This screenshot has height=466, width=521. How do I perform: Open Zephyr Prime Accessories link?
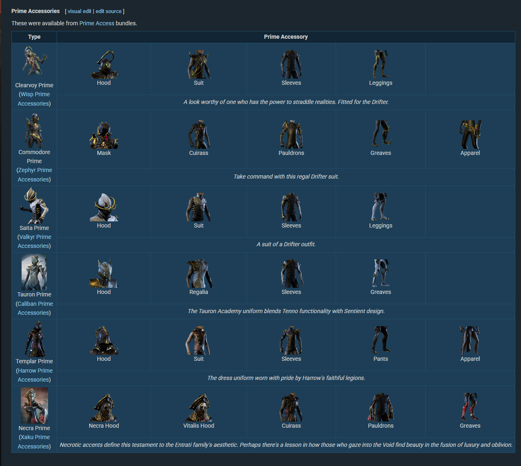tap(34, 174)
